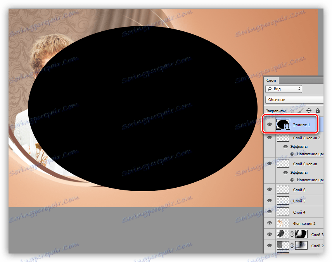Select the Фон копия 2 layer name
The height and width of the screenshot is (262, 332).
(304, 224)
